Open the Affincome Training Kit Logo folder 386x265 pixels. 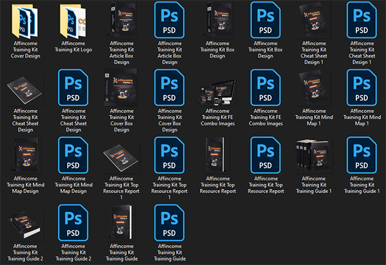(73, 21)
